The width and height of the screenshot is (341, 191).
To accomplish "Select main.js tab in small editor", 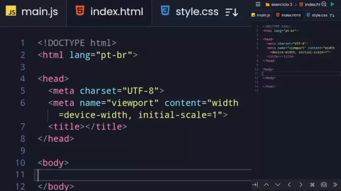I will tap(261, 15).
